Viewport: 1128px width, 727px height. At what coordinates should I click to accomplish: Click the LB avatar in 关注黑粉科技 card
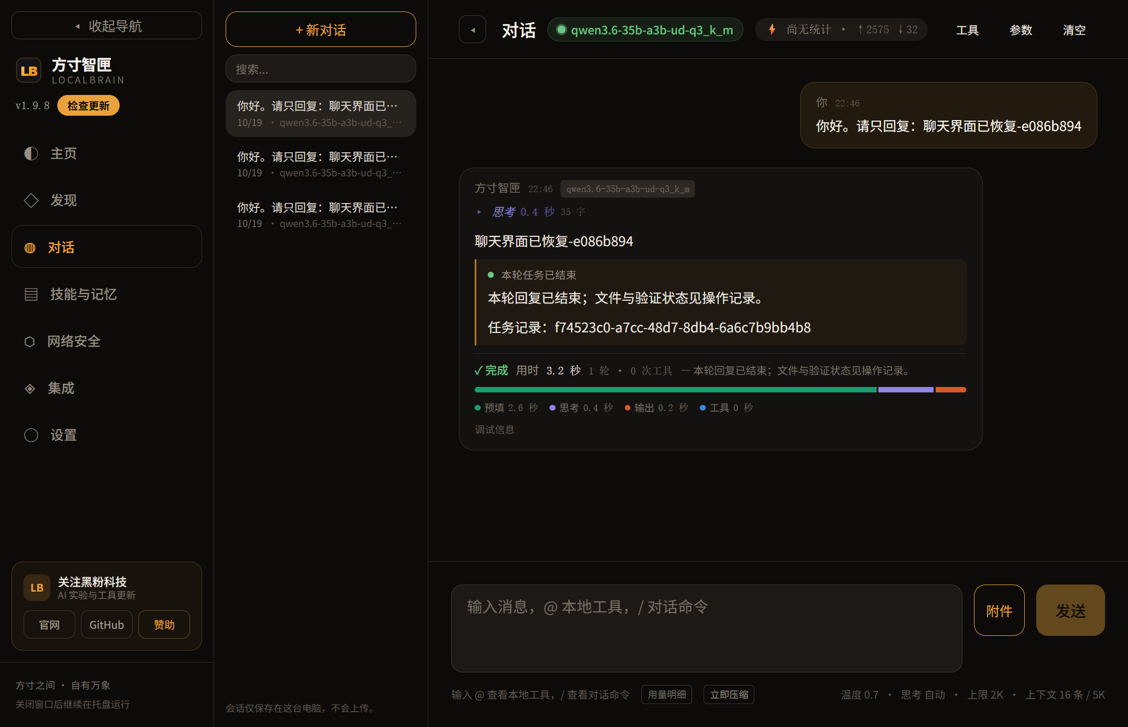tap(37, 588)
